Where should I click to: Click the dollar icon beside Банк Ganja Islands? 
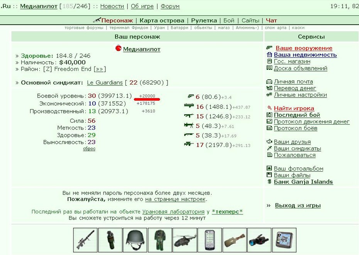pos(269,182)
